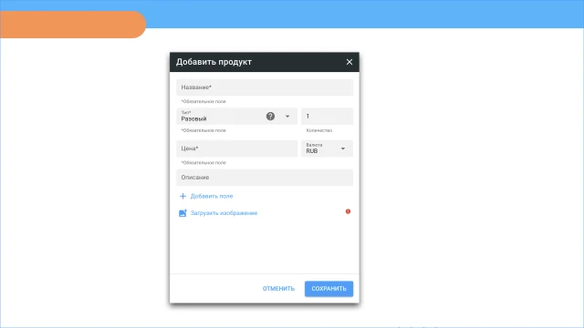Click the plus icon for Добавить поле
This screenshot has width=584, height=328.
182,196
